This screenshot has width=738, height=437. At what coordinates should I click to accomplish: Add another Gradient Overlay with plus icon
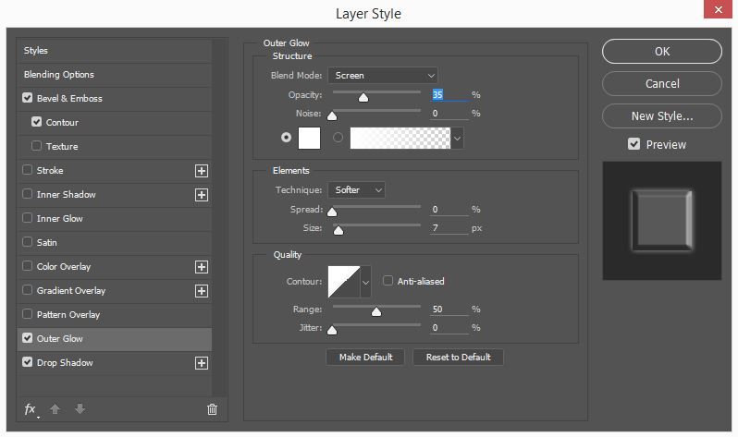pos(202,291)
